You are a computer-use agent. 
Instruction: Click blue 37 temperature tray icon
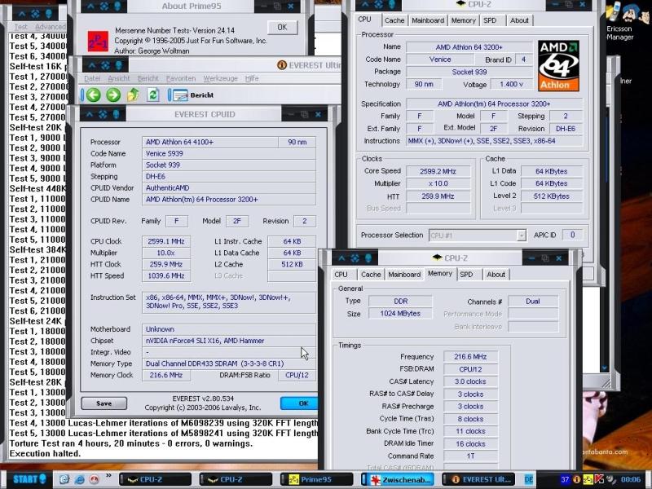[x=565, y=479]
